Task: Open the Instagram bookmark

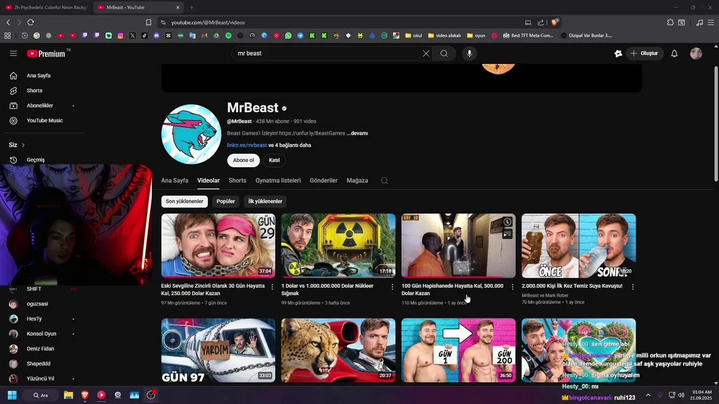Action: click(x=120, y=35)
